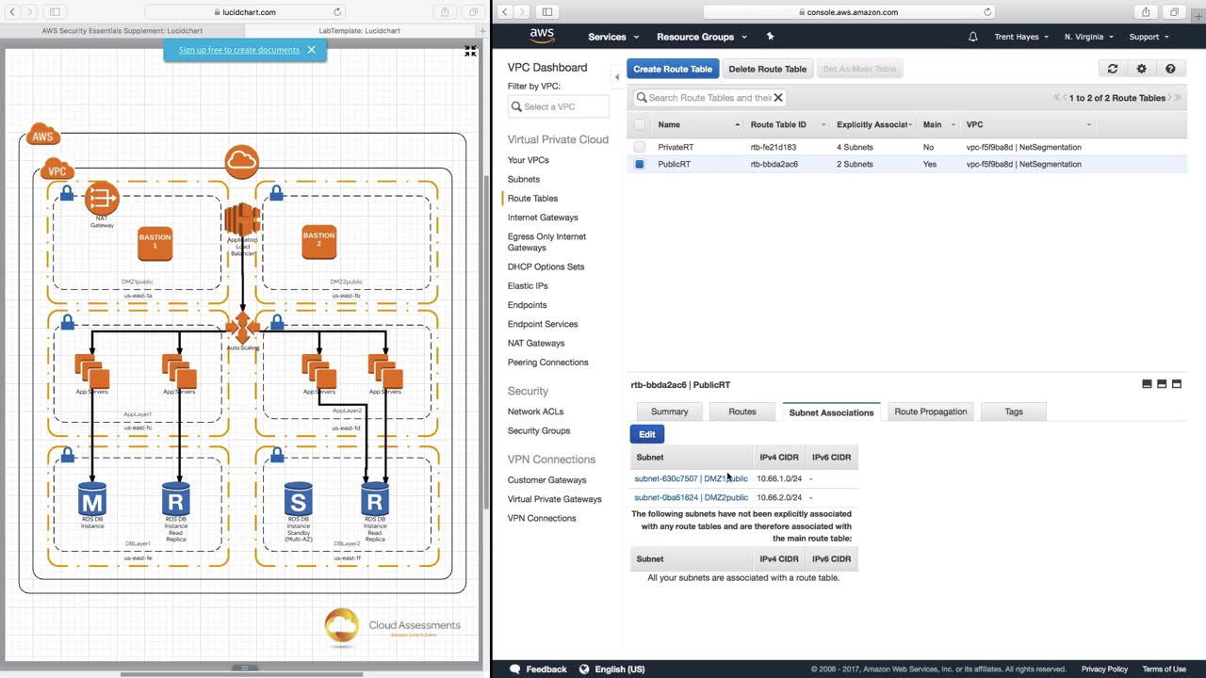1206x678 pixels.
Task: Uncheck the PublicRT row checkbox
Action: [x=640, y=164]
